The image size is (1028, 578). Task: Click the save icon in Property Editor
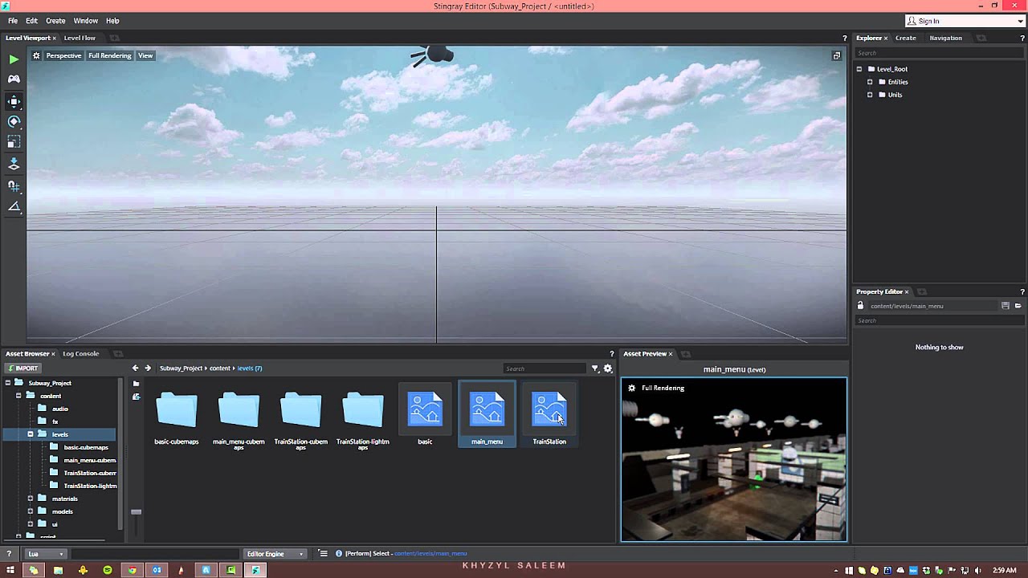[x=1005, y=306]
